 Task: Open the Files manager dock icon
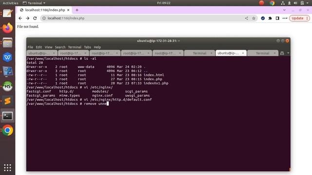click(x=8, y=43)
